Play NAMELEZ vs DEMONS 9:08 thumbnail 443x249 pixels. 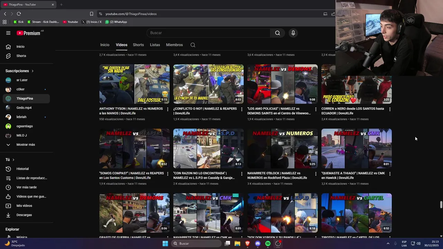[282, 84]
